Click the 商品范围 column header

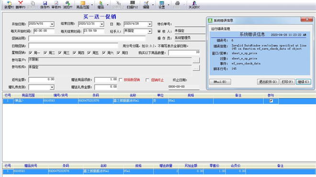[x=28, y=95]
